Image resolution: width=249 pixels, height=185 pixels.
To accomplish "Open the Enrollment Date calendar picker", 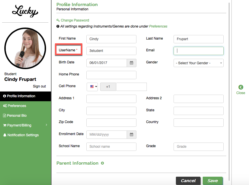I will [132, 135].
